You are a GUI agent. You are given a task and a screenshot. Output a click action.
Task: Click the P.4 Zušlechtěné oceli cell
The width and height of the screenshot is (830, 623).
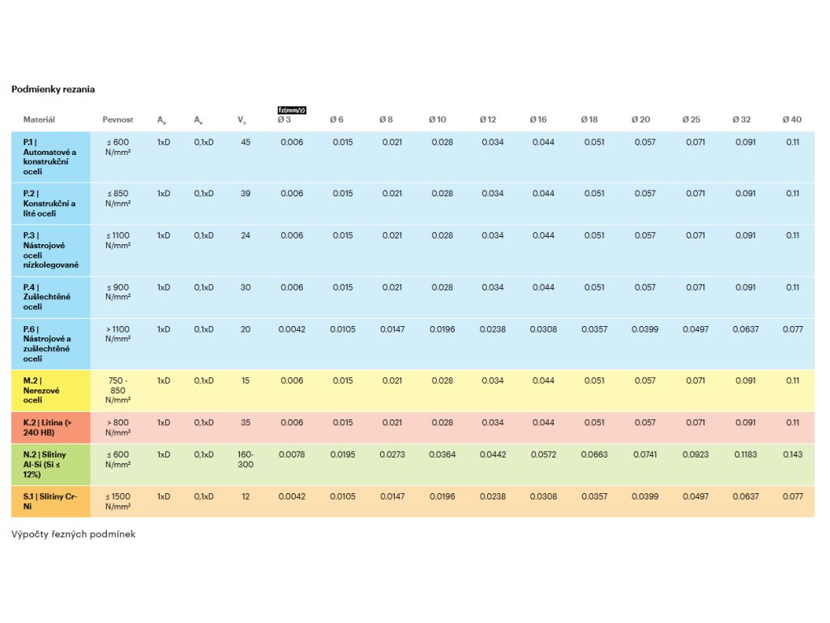pyautogui.click(x=51, y=297)
